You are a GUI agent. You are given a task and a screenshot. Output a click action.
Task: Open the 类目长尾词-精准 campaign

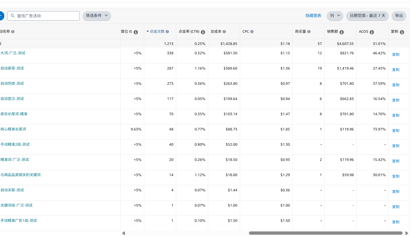pyautogui.click(x=14, y=114)
